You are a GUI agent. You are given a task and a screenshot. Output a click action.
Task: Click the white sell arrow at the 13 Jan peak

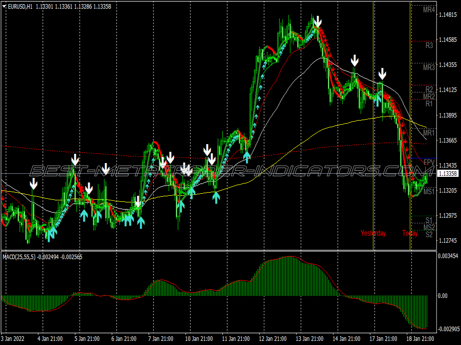318,22
